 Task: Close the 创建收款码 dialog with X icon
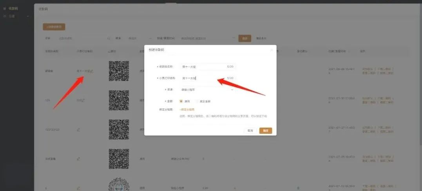point(272,50)
